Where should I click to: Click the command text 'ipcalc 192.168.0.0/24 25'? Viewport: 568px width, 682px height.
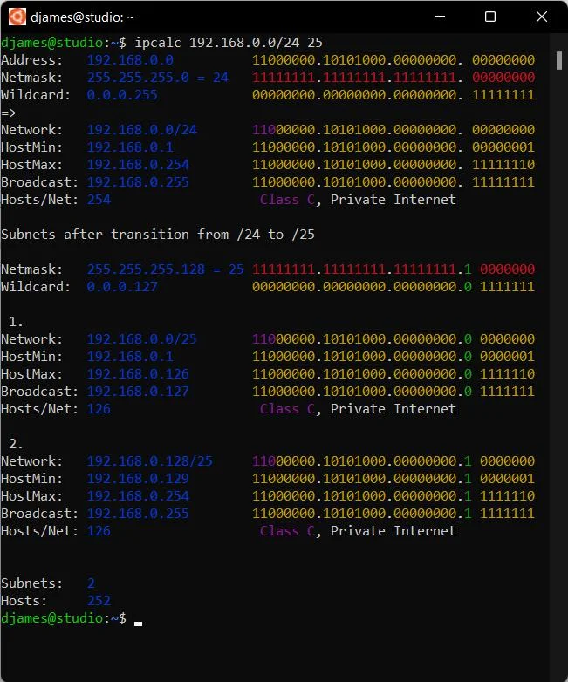click(229, 43)
